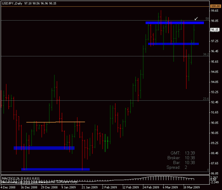The width and height of the screenshot is (222, 190).
Task: Click the MACD(12,26,1) indicator label
Action: coord(21,178)
